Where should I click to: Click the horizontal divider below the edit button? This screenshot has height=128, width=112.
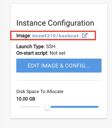click(59, 80)
